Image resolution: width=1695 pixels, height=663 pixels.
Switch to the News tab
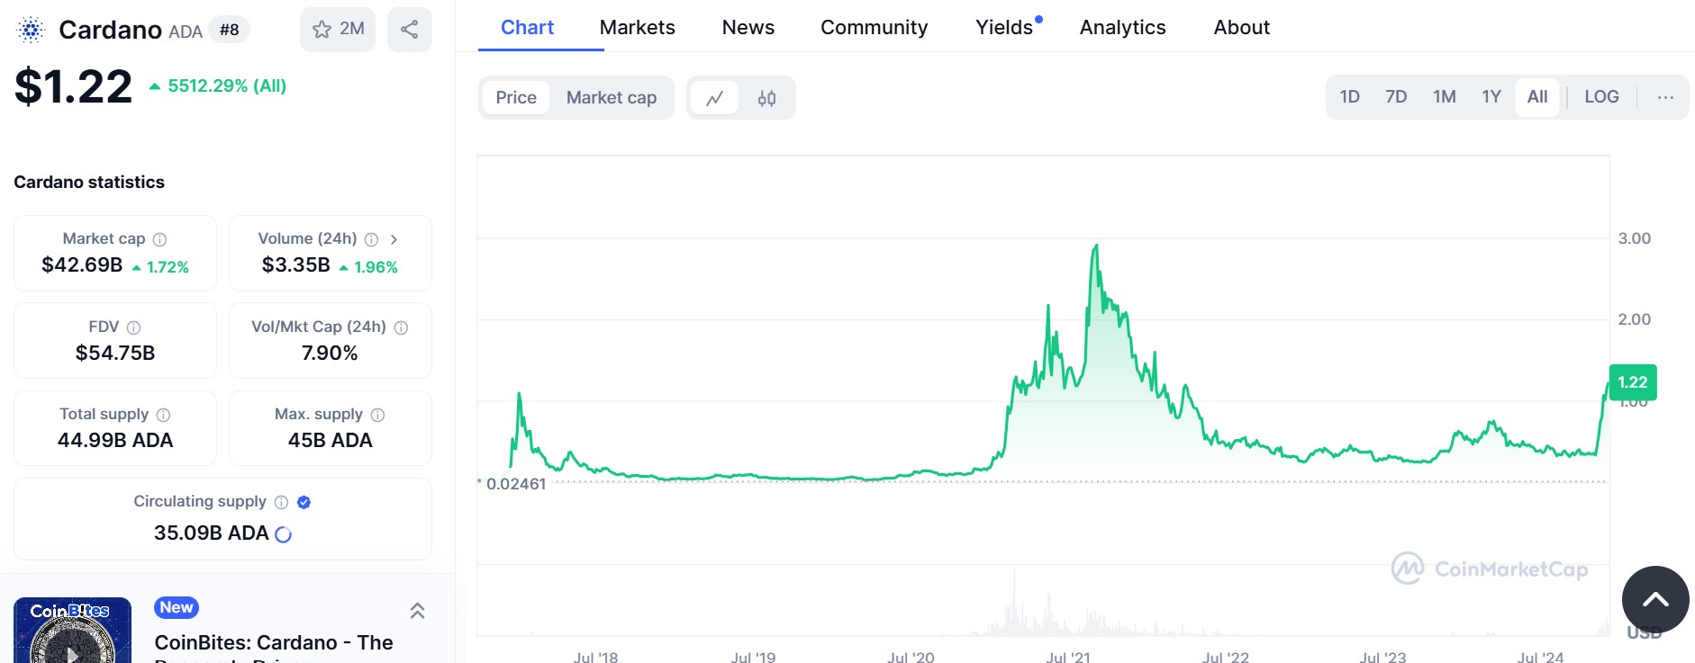coord(748,27)
